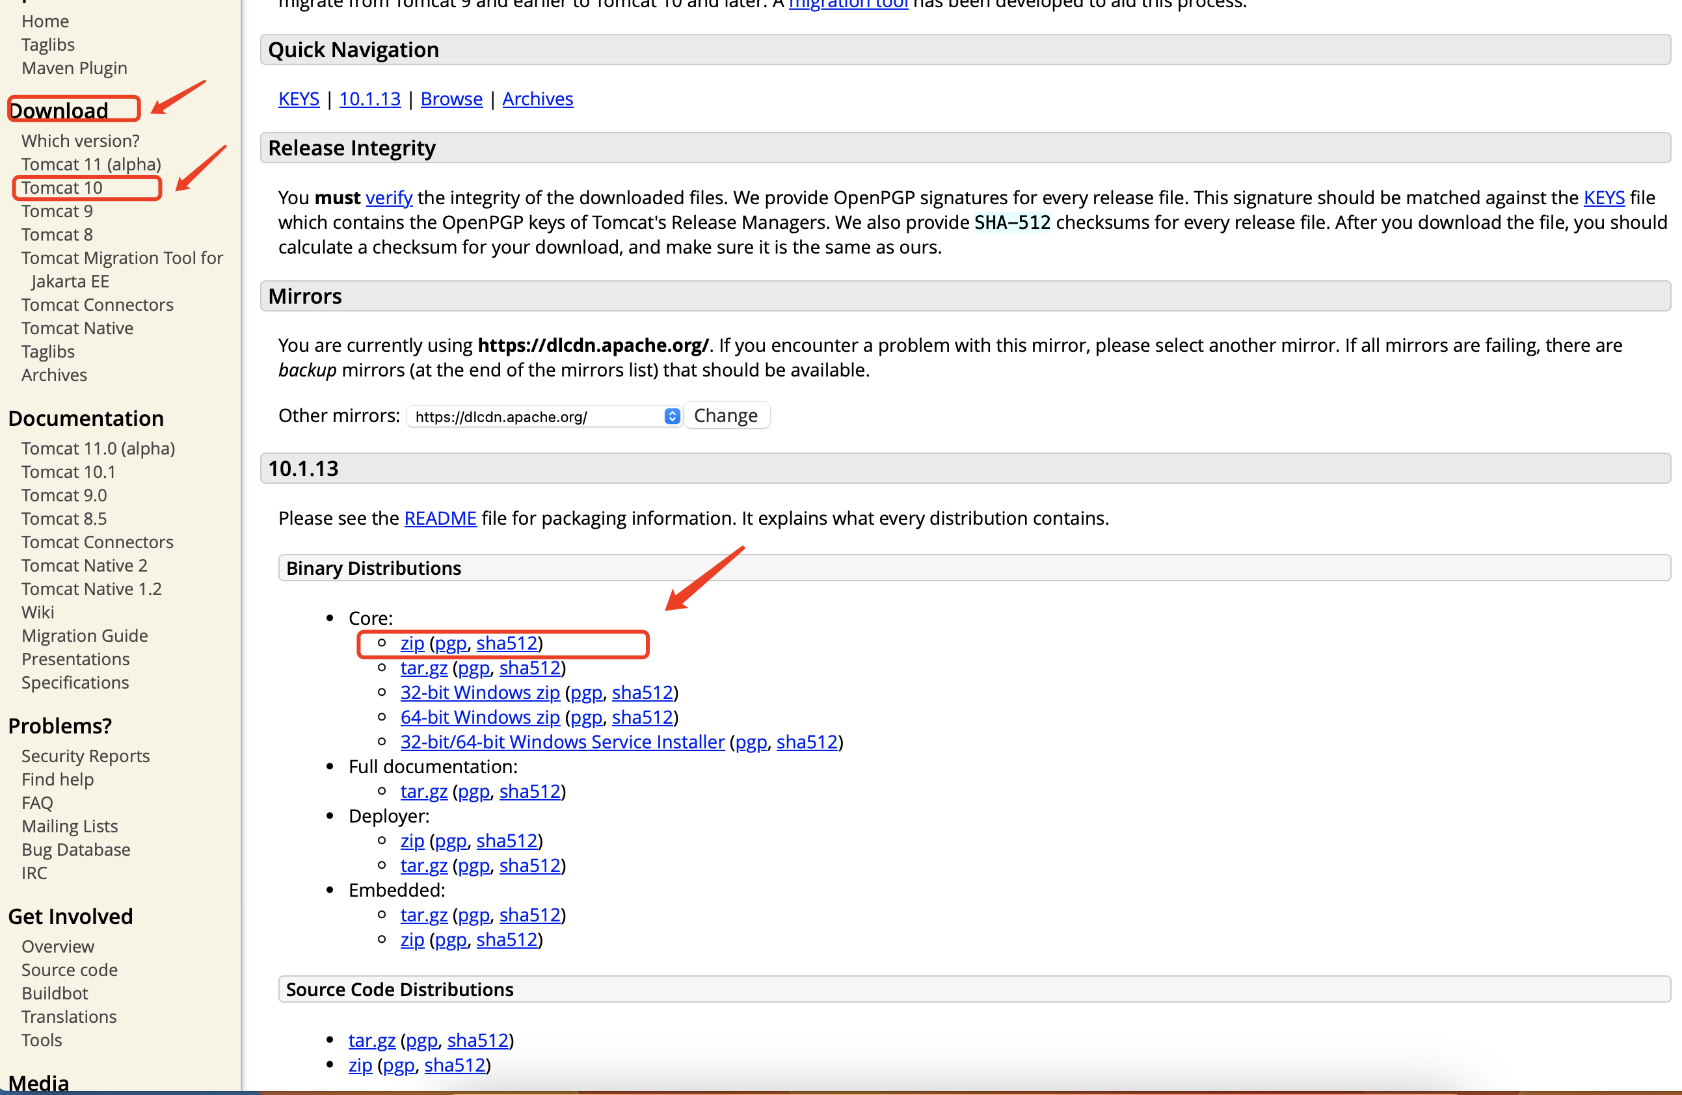Open Tomcat 10.1 documentation

(68, 472)
